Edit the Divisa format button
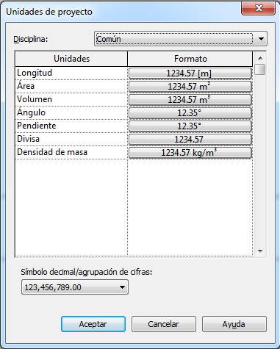Viewport: 280px width, 349px height. pyautogui.click(x=190, y=140)
